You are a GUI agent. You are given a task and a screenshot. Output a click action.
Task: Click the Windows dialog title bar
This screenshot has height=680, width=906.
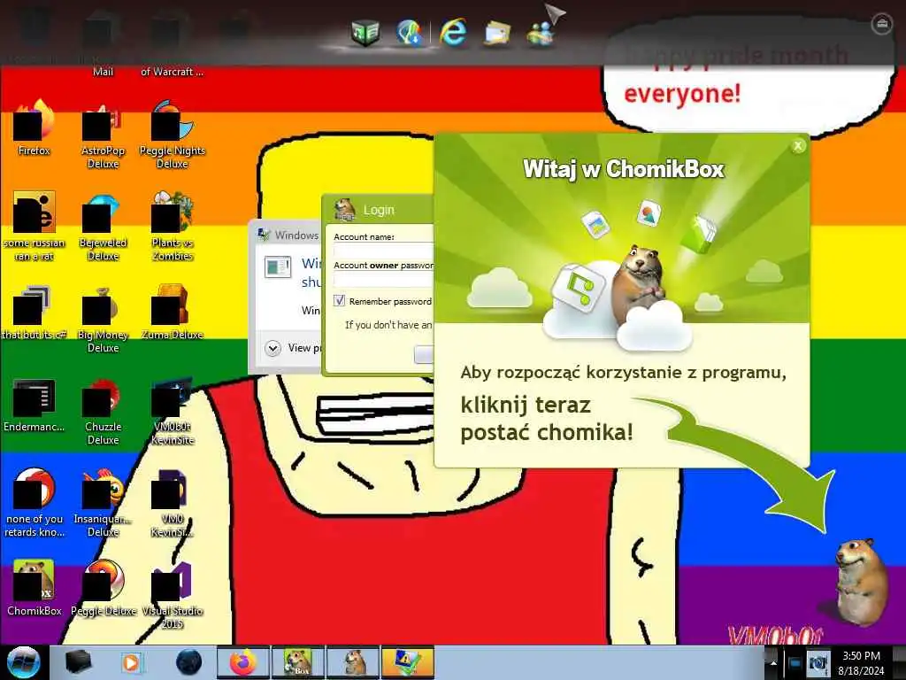[287, 235]
